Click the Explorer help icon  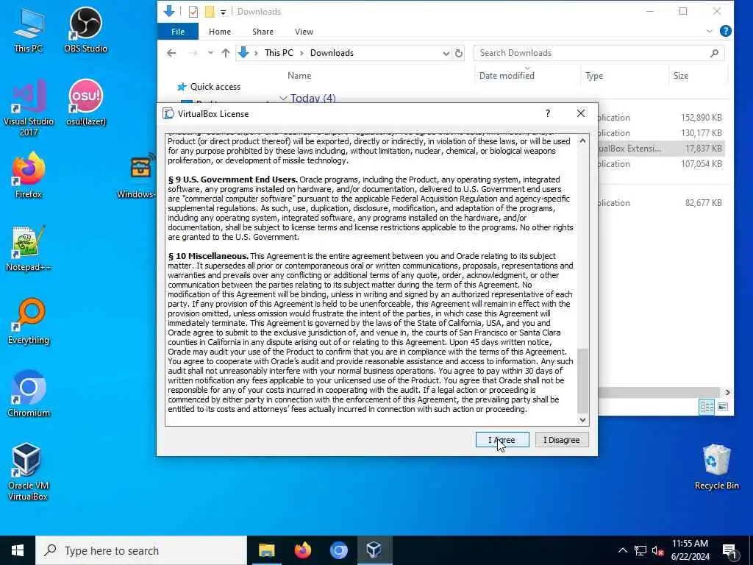click(x=725, y=31)
